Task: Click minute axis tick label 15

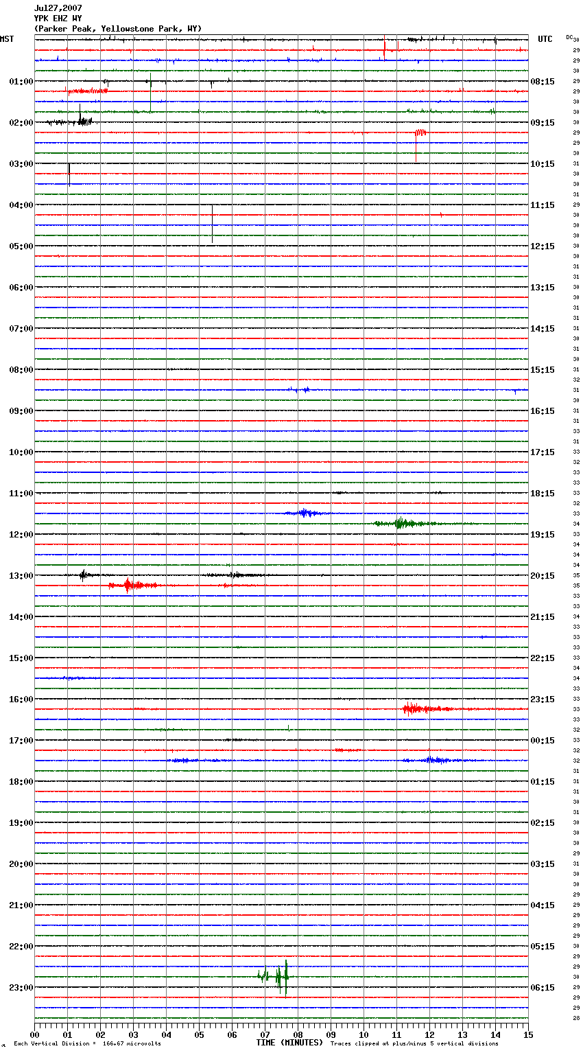Action: (528, 1034)
